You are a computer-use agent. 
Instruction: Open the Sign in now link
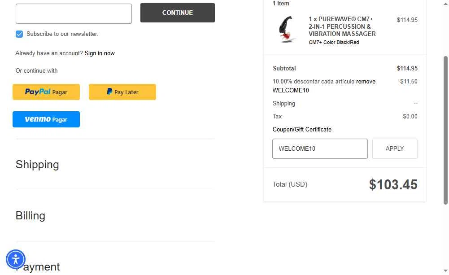click(100, 53)
